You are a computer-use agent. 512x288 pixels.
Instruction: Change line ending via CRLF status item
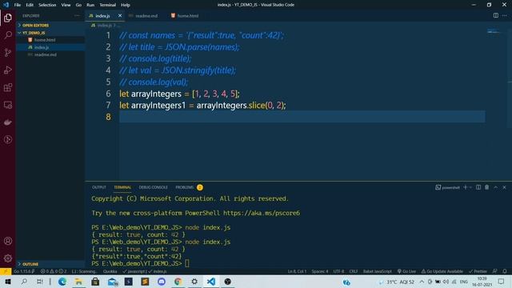[354, 271]
